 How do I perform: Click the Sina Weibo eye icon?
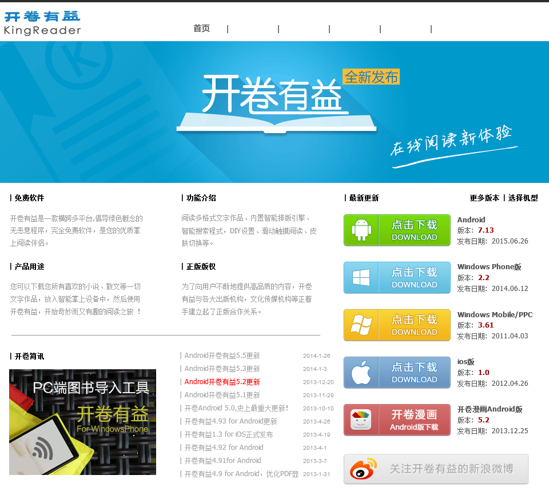coord(363,469)
